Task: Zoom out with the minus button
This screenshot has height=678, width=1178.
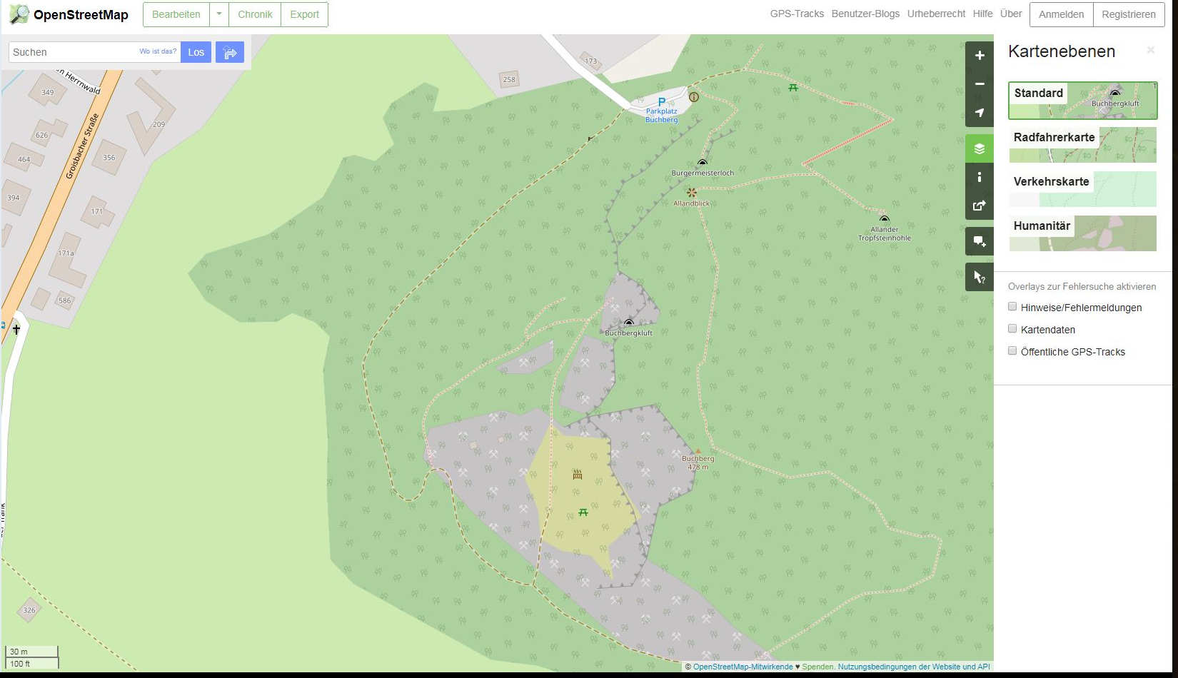Action: (x=980, y=84)
